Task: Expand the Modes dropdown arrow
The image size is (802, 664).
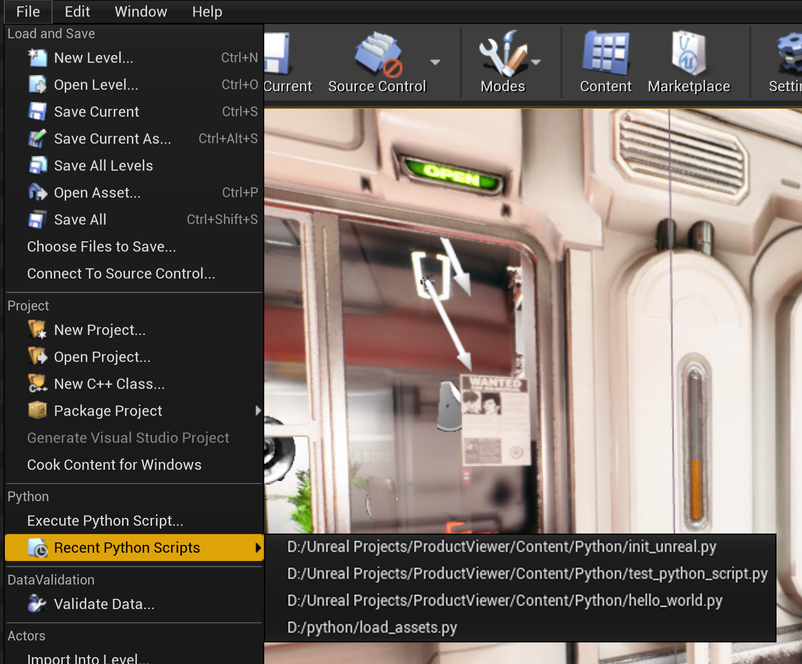Action: tap(536, 62)
